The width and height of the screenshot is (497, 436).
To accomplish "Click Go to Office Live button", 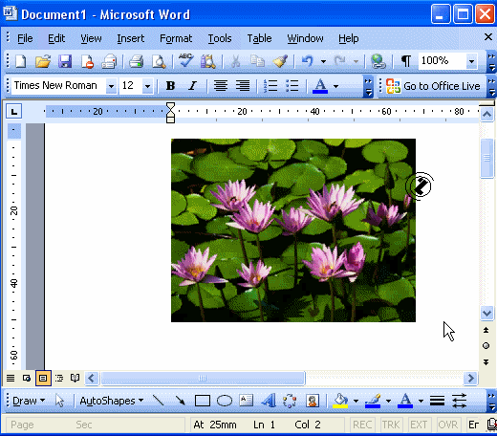I will [x=433, y=86].
